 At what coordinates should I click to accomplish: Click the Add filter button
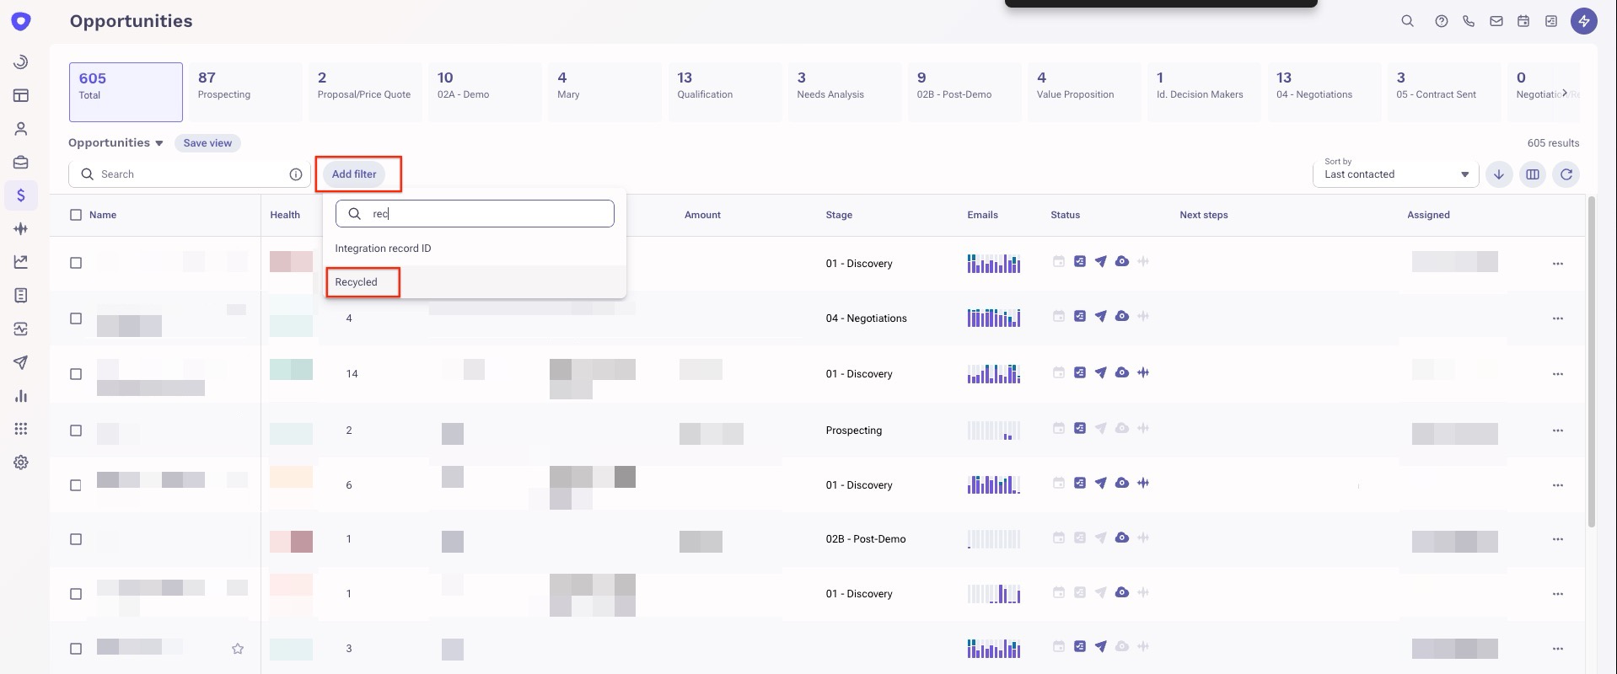(x=354, y=174)
